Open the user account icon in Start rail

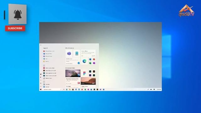(x=41, y=74)
